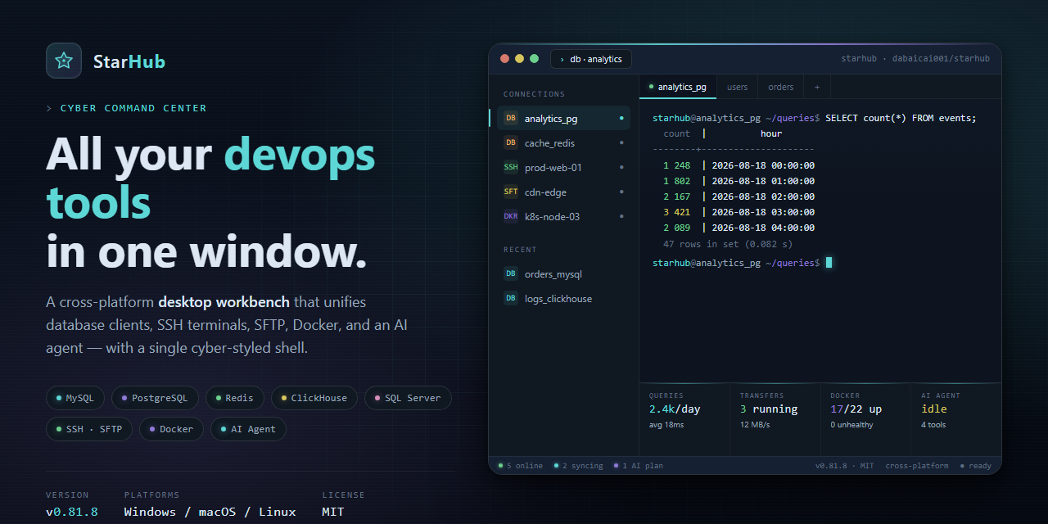
Task: Click the result row 2026-08-18 00:00:00
Action: click(739, 165)
